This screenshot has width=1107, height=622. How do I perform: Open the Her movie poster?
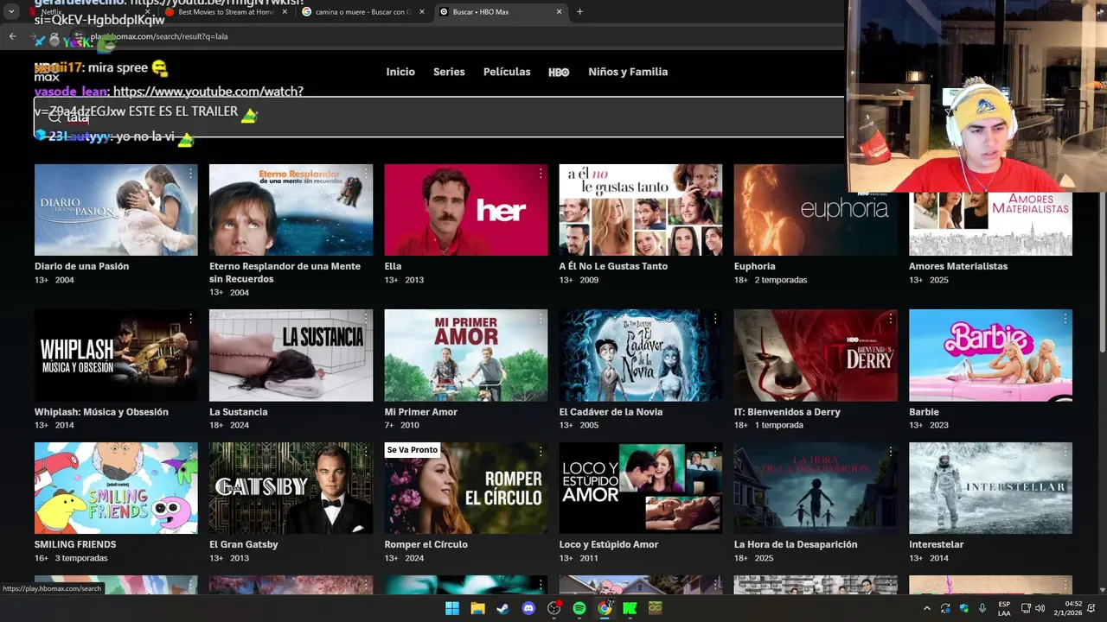[465, 210]
